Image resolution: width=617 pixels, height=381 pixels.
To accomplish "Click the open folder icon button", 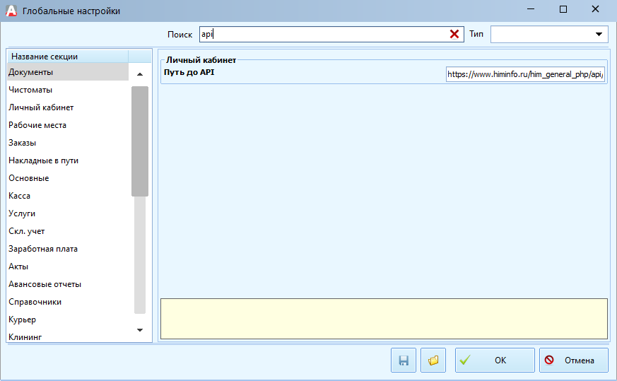I will coord(433,361).
